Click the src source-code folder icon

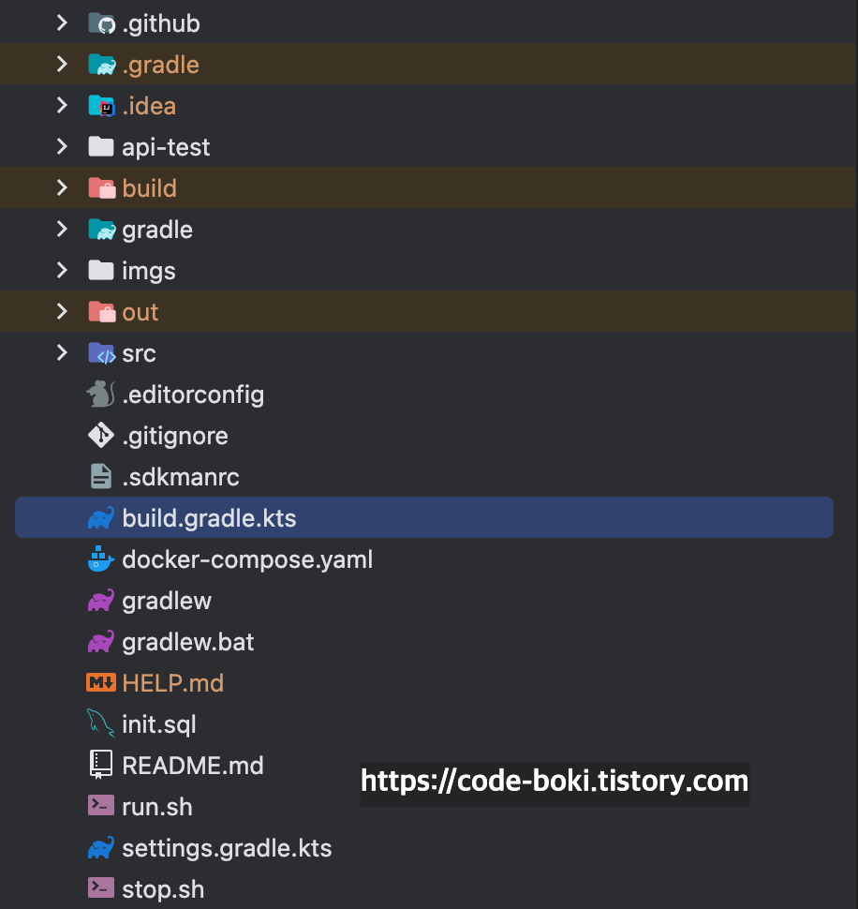click(101, 353)
